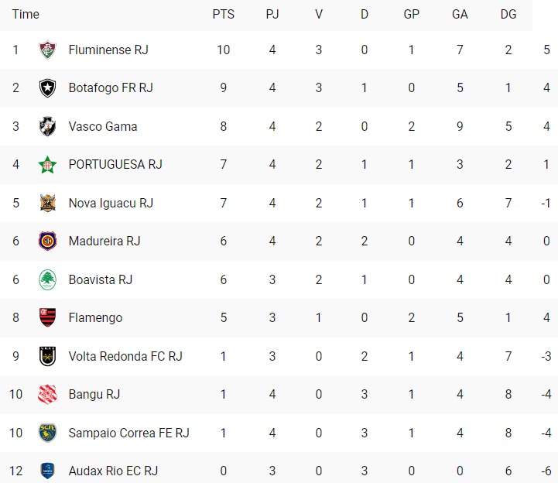Click the Portuguesa RJ green star crest
Image resolution: width=558 pixels, height=483 pixels.
point(47,164)
